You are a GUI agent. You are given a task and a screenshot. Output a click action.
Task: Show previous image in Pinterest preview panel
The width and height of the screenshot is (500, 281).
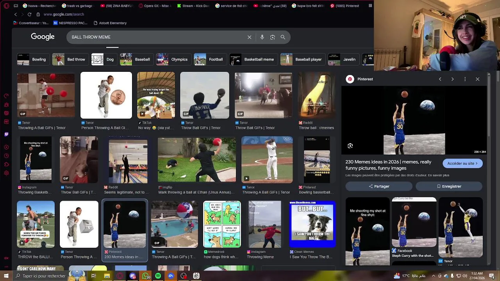click(440, 79)
